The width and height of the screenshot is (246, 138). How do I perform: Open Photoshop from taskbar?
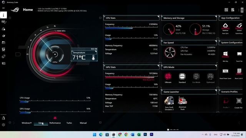click(x=145, y=135)
